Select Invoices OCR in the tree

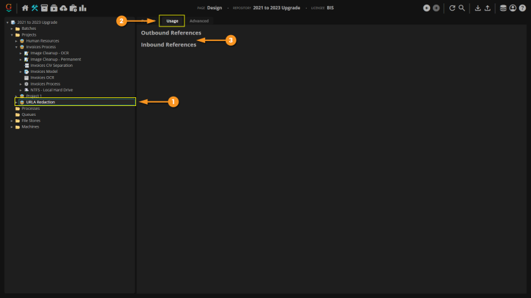click(x=42, y=77)
